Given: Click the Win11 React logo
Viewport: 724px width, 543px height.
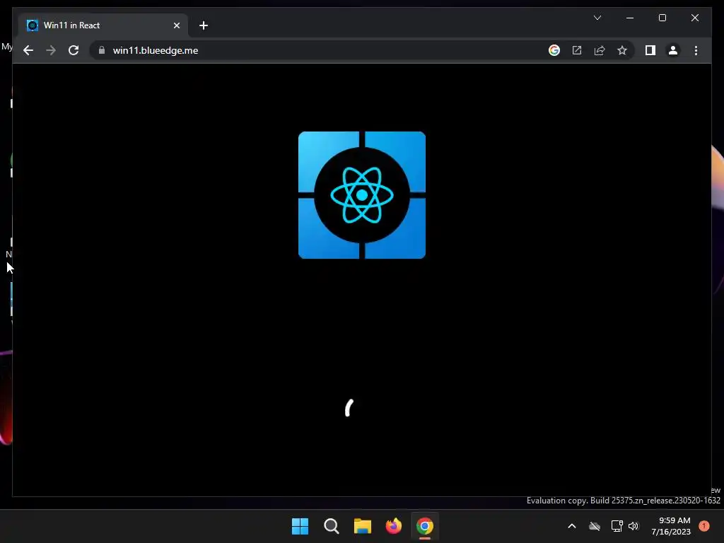Looking at the screenshot, I should [x=362, y=195].
